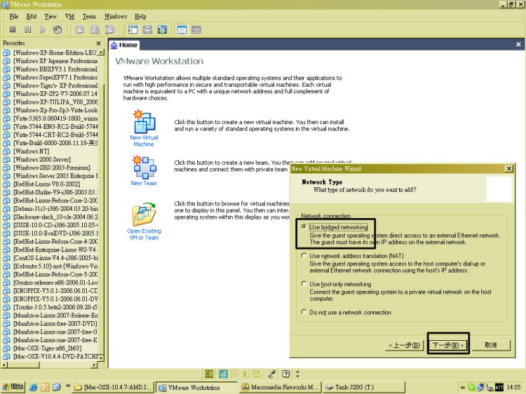Image resolution: width=526 pixels, height=394 pixels.
Task: Select [Windows 2000 Server] in Favorites
Action: pos(42,160)
